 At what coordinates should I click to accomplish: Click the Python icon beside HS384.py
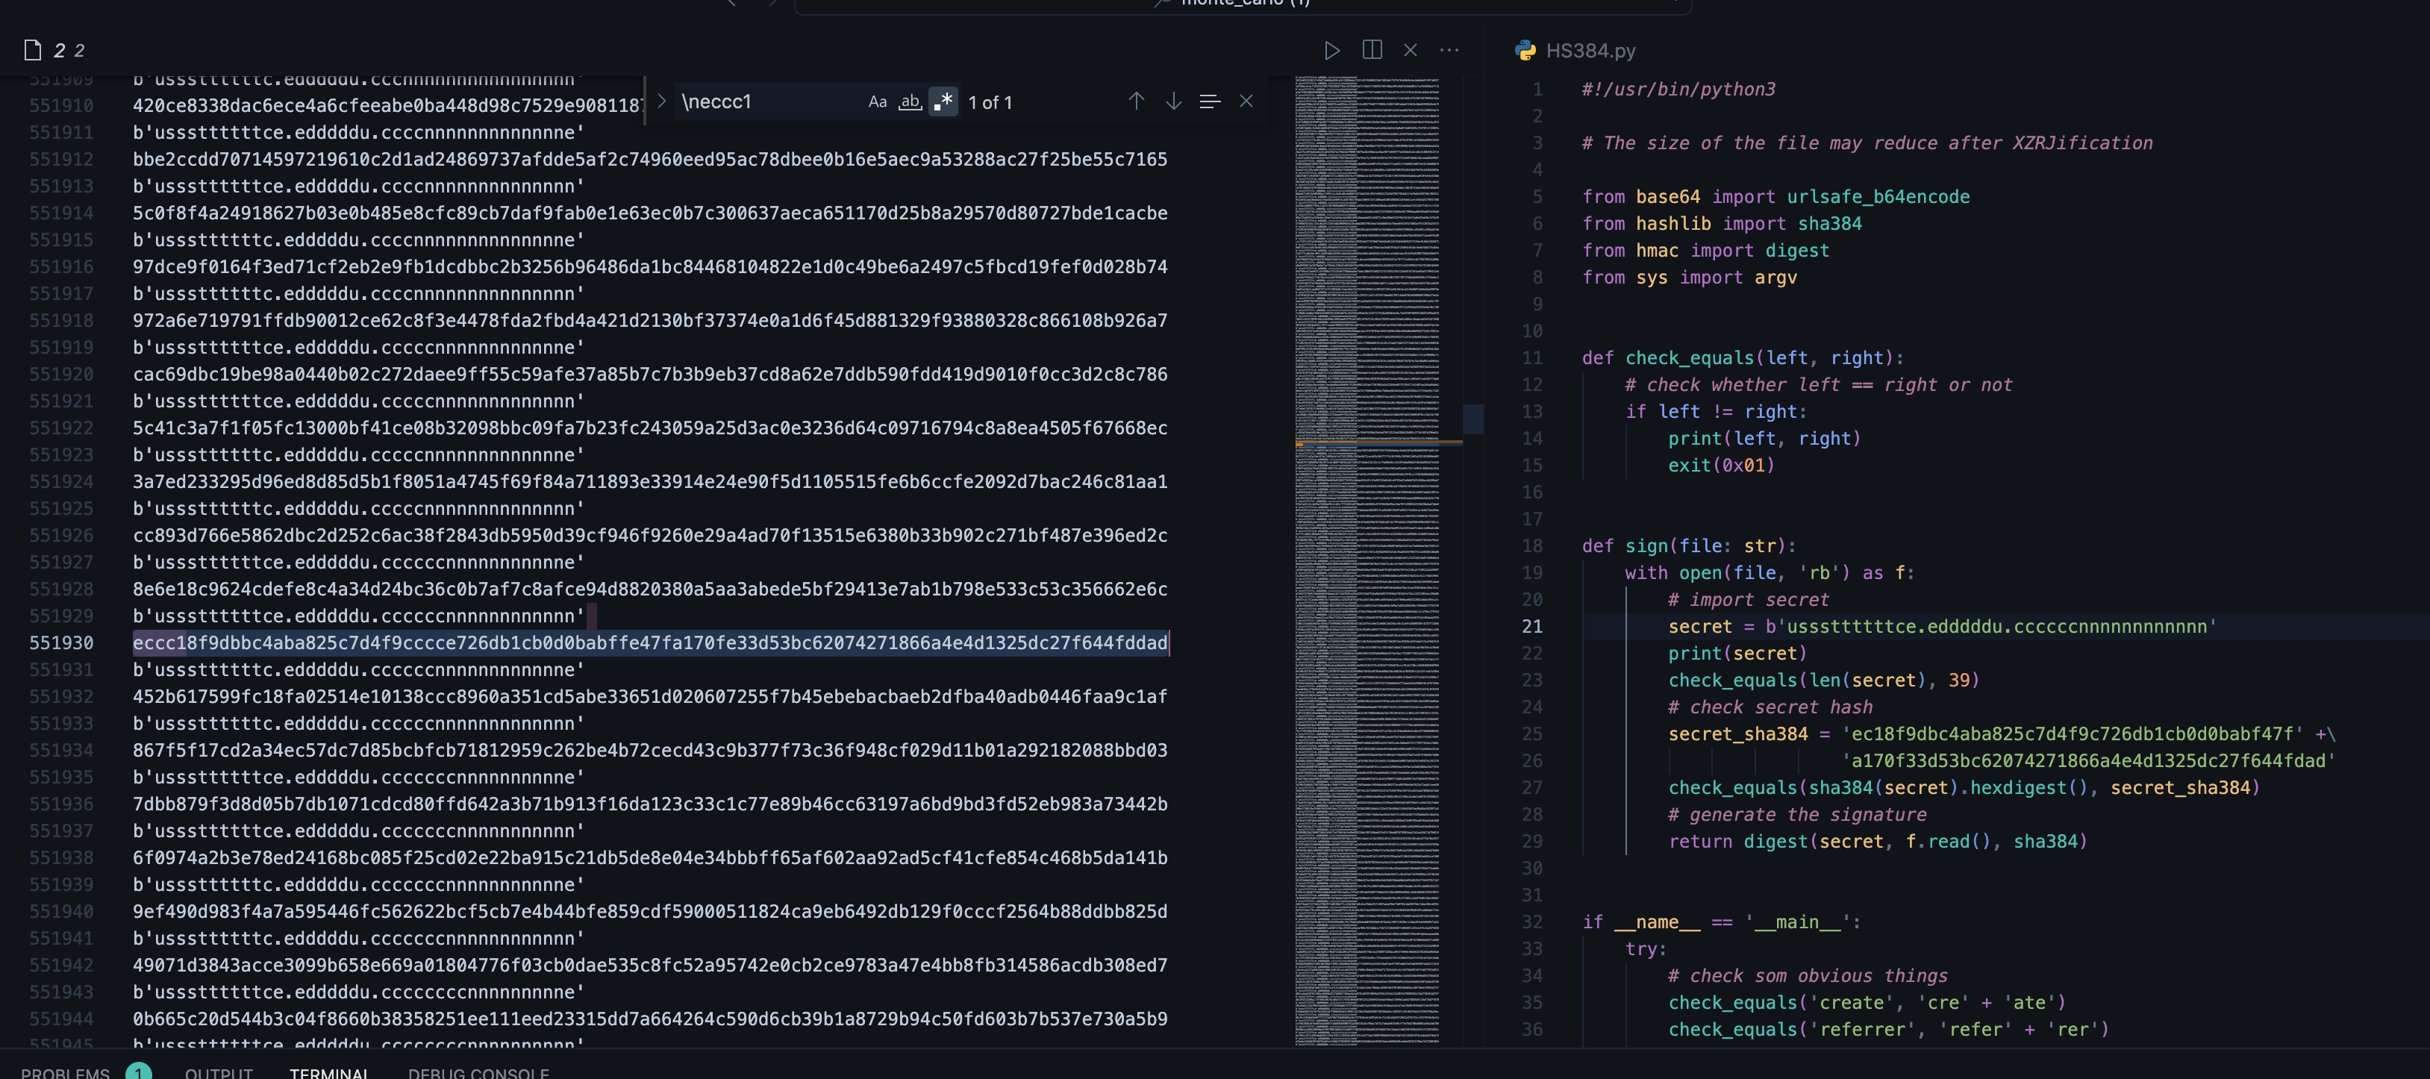coord(1525,50)
